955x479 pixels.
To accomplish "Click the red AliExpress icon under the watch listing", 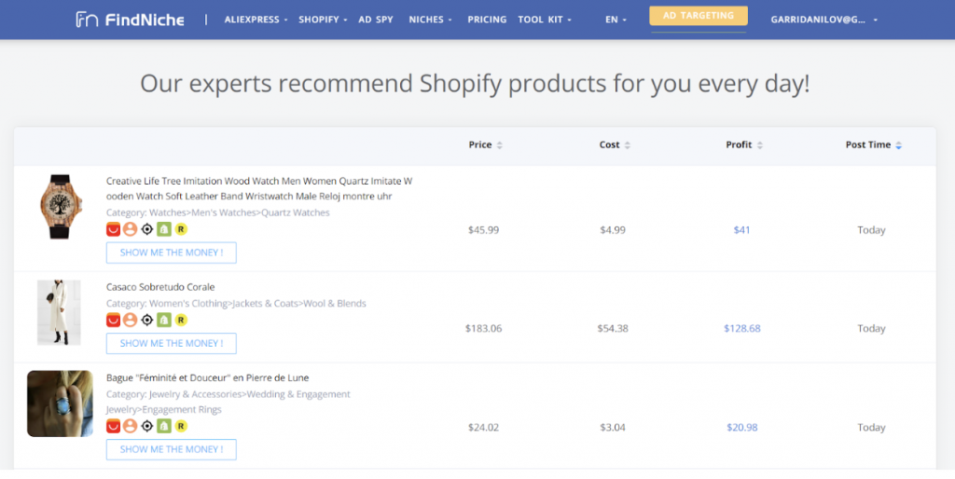I will (x=113, y=229).
